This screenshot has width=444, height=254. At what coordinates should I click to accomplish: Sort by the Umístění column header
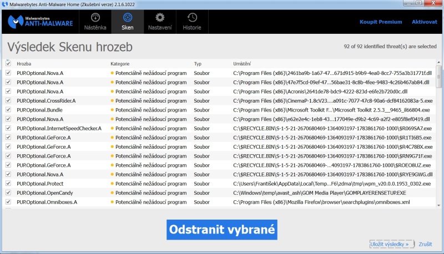tap(242, 64)
